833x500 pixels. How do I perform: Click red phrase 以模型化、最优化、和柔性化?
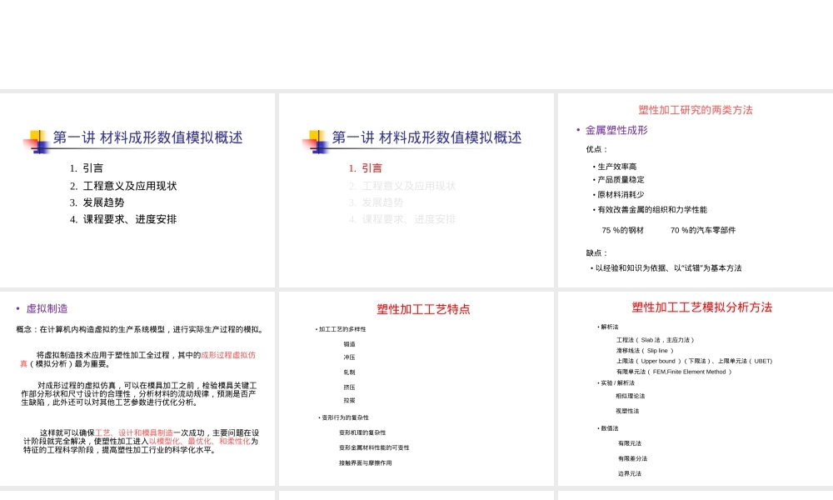(200, 442)
